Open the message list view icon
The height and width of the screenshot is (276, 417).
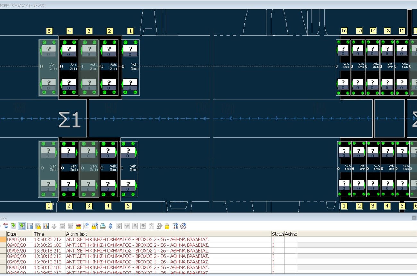(5, 226)
